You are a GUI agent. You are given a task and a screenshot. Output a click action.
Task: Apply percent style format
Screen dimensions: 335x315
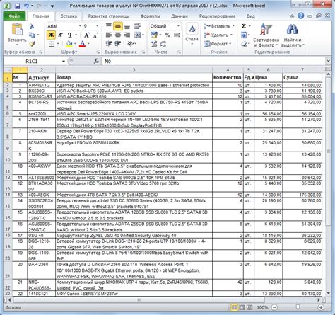[x=167, y=35]
